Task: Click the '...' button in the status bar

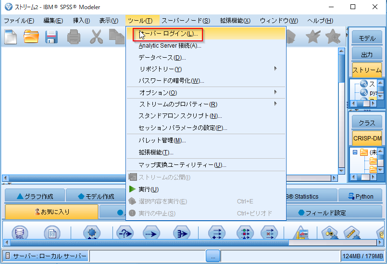Action: pyautogui.click(x=213, y=256)
